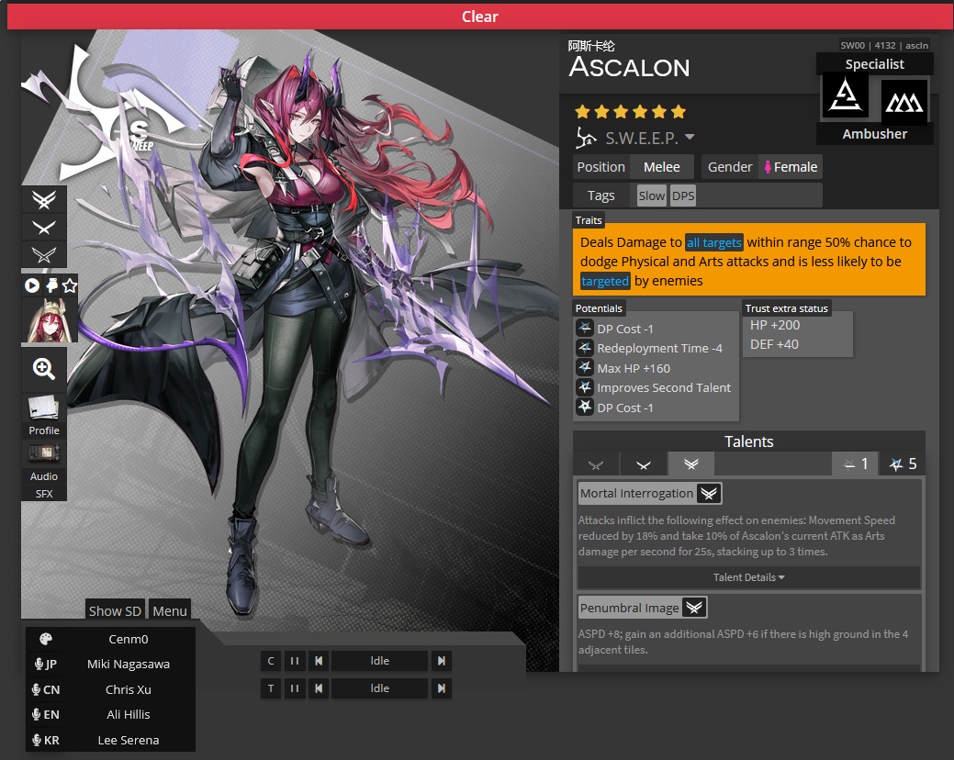The image size is (954, 760).
Task: Click the T animation mode button
Action: pyautogui.click(x=271, y=688)
